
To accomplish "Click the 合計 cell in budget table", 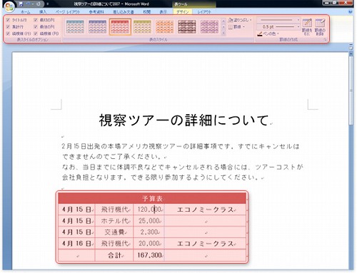I will click(114, 255).
